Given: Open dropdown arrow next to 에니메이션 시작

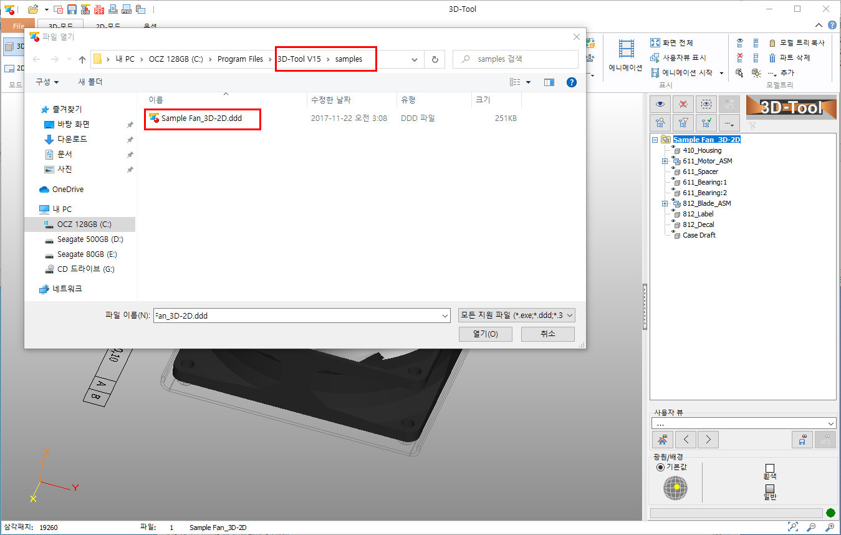Looking at the screenshot, I should (x=721, y=73).
